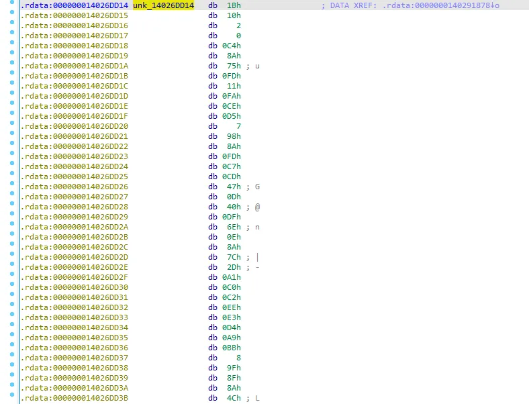529x404 pixels.
Task: Select the 6Eh value with comment n
Action: click(x=234, y=227)
